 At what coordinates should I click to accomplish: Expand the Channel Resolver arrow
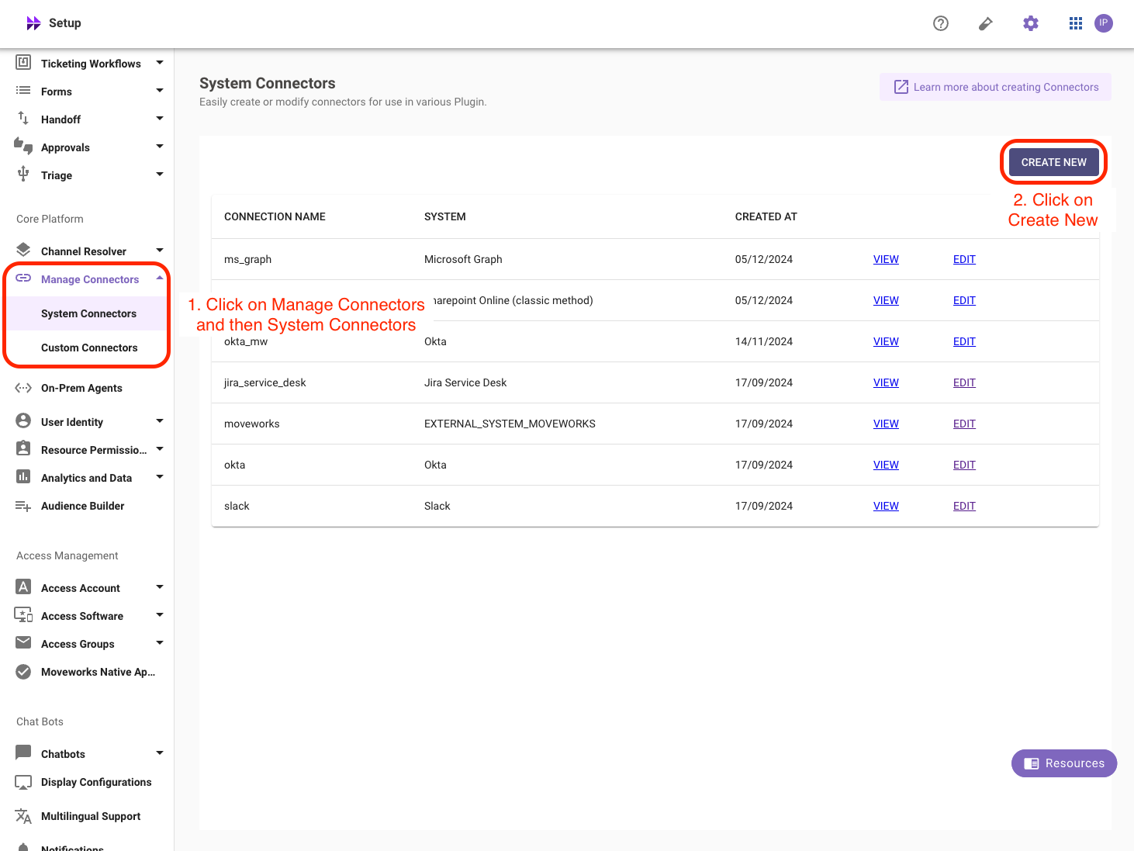[x=160, y=251]
